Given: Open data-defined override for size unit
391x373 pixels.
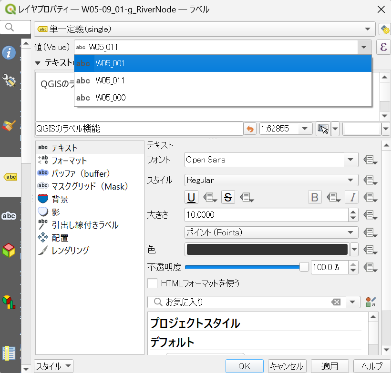Looking at the screenshot, I should 370,233.
